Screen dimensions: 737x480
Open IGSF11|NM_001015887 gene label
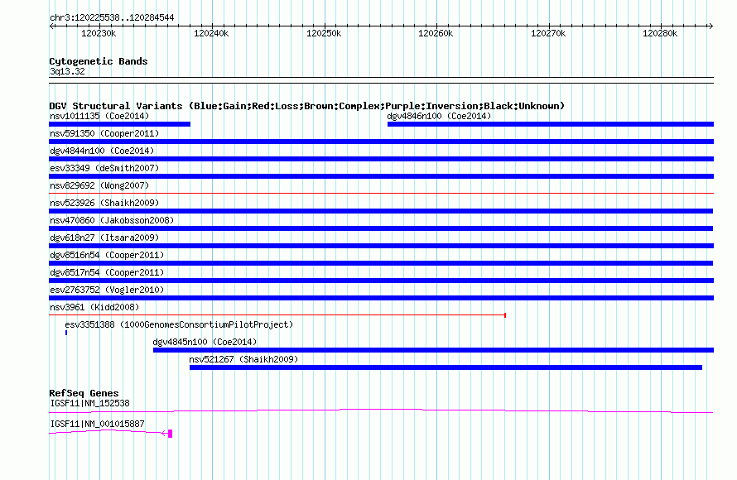(x=97, y=424)
